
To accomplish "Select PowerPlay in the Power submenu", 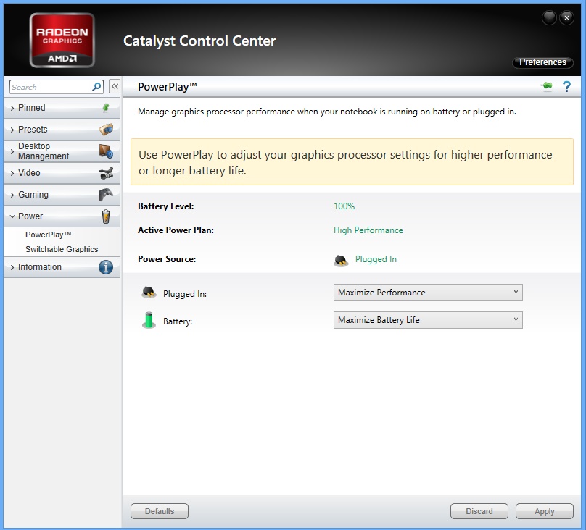I will click(x=48, y=235).
